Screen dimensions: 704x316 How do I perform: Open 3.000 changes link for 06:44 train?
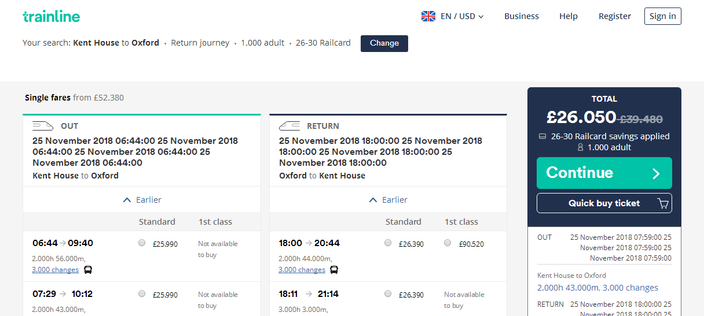(x=56, y=270)
